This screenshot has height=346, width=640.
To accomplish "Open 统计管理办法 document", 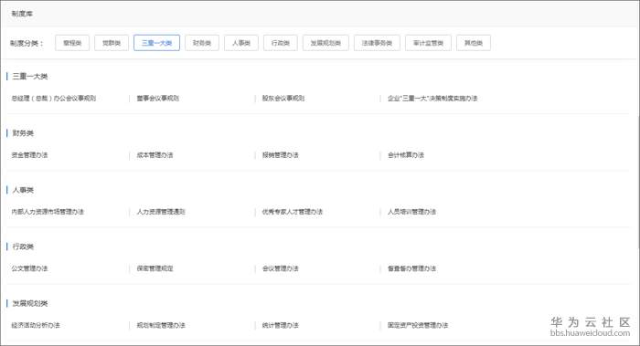I will pos(281,325).
